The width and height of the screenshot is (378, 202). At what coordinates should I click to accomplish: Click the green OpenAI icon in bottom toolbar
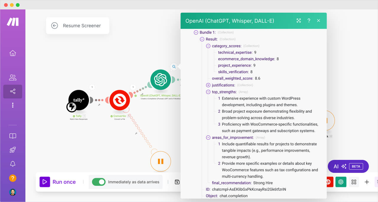(x=341, y=182)
